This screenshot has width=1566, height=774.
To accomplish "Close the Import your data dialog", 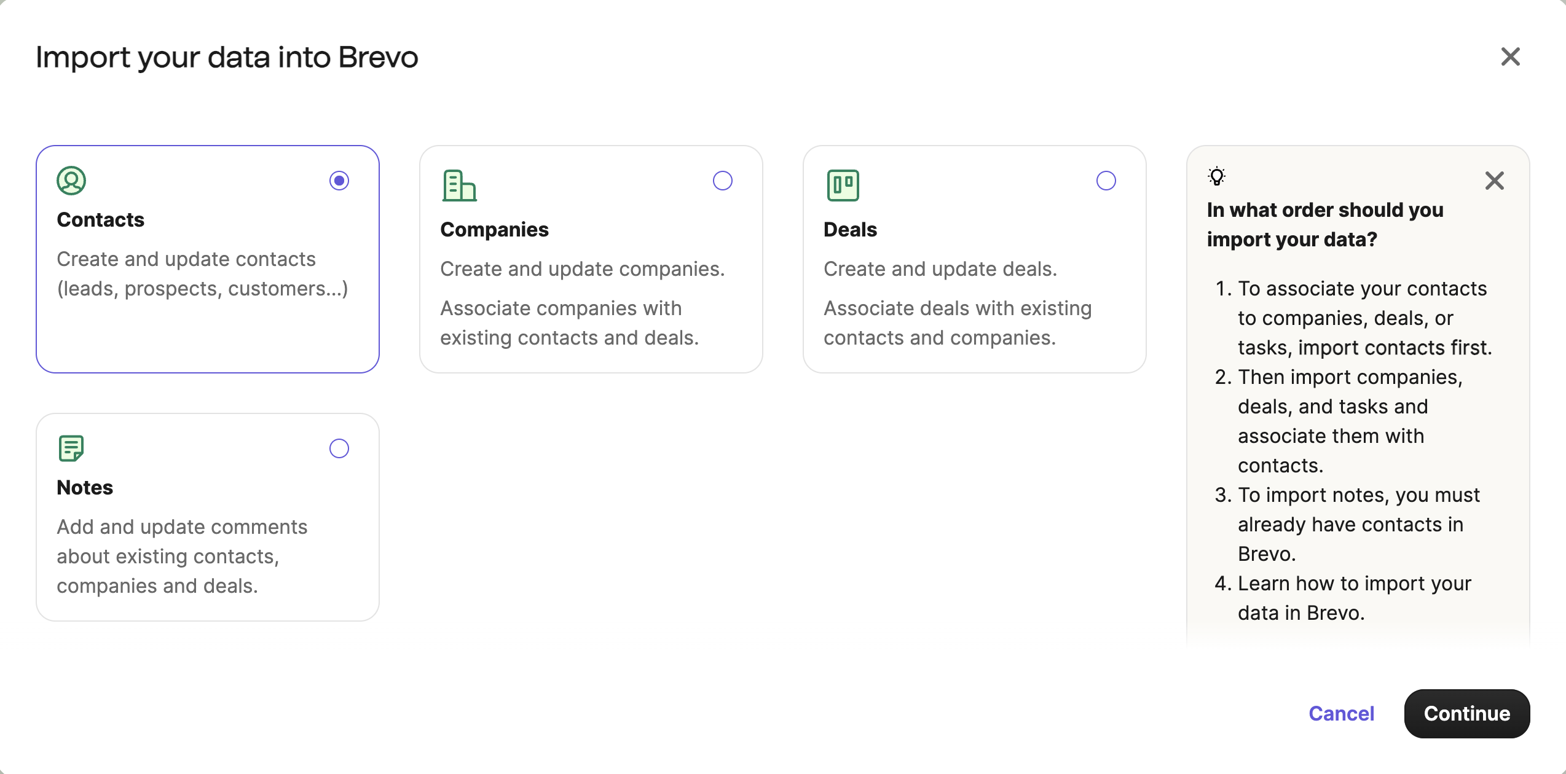I will click(x=1510, y=57).
